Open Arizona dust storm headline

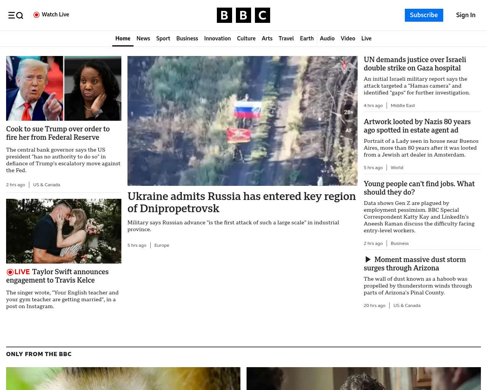coord(415,264)
